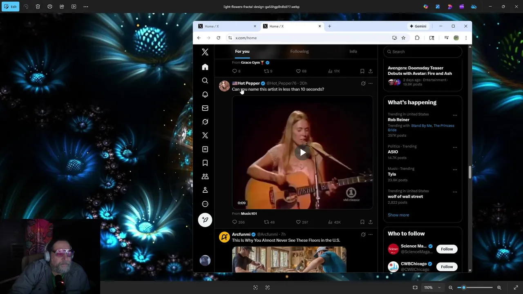This screenshot has width=523, height=294.
Task: Follow CWBChicago account
Action: pyautogui.click(x=447, y=267)
